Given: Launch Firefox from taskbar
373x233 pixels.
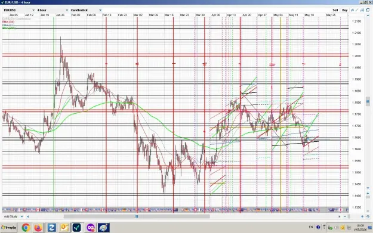Looking at the screenshot, I should tap(38, 228).
